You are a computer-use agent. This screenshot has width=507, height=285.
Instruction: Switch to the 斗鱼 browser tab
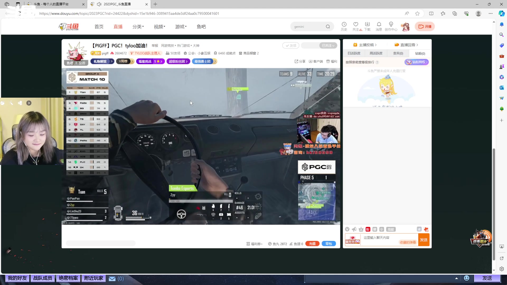click(55, 4)
